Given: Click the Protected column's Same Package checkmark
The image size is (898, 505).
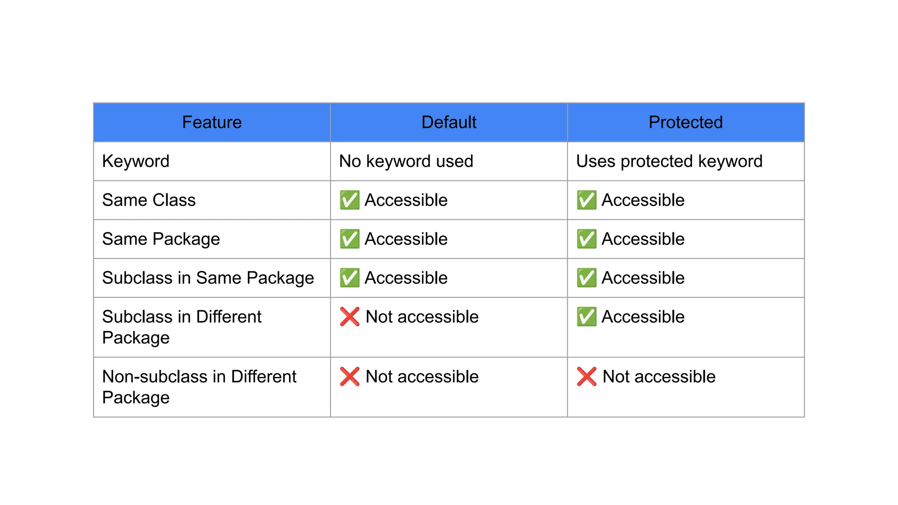Looking at the screenshot, I should [586, 239].
